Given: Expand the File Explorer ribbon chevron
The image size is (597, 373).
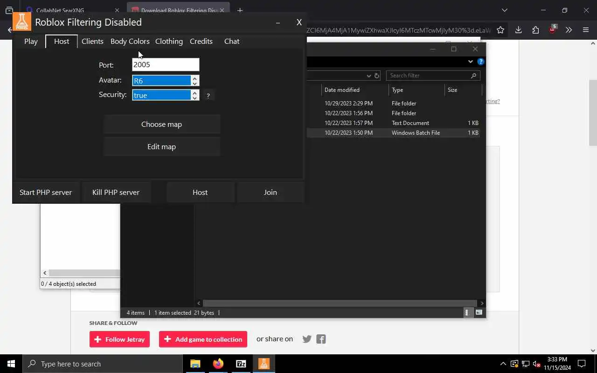Looking at the screenshot, I should 470,62.
